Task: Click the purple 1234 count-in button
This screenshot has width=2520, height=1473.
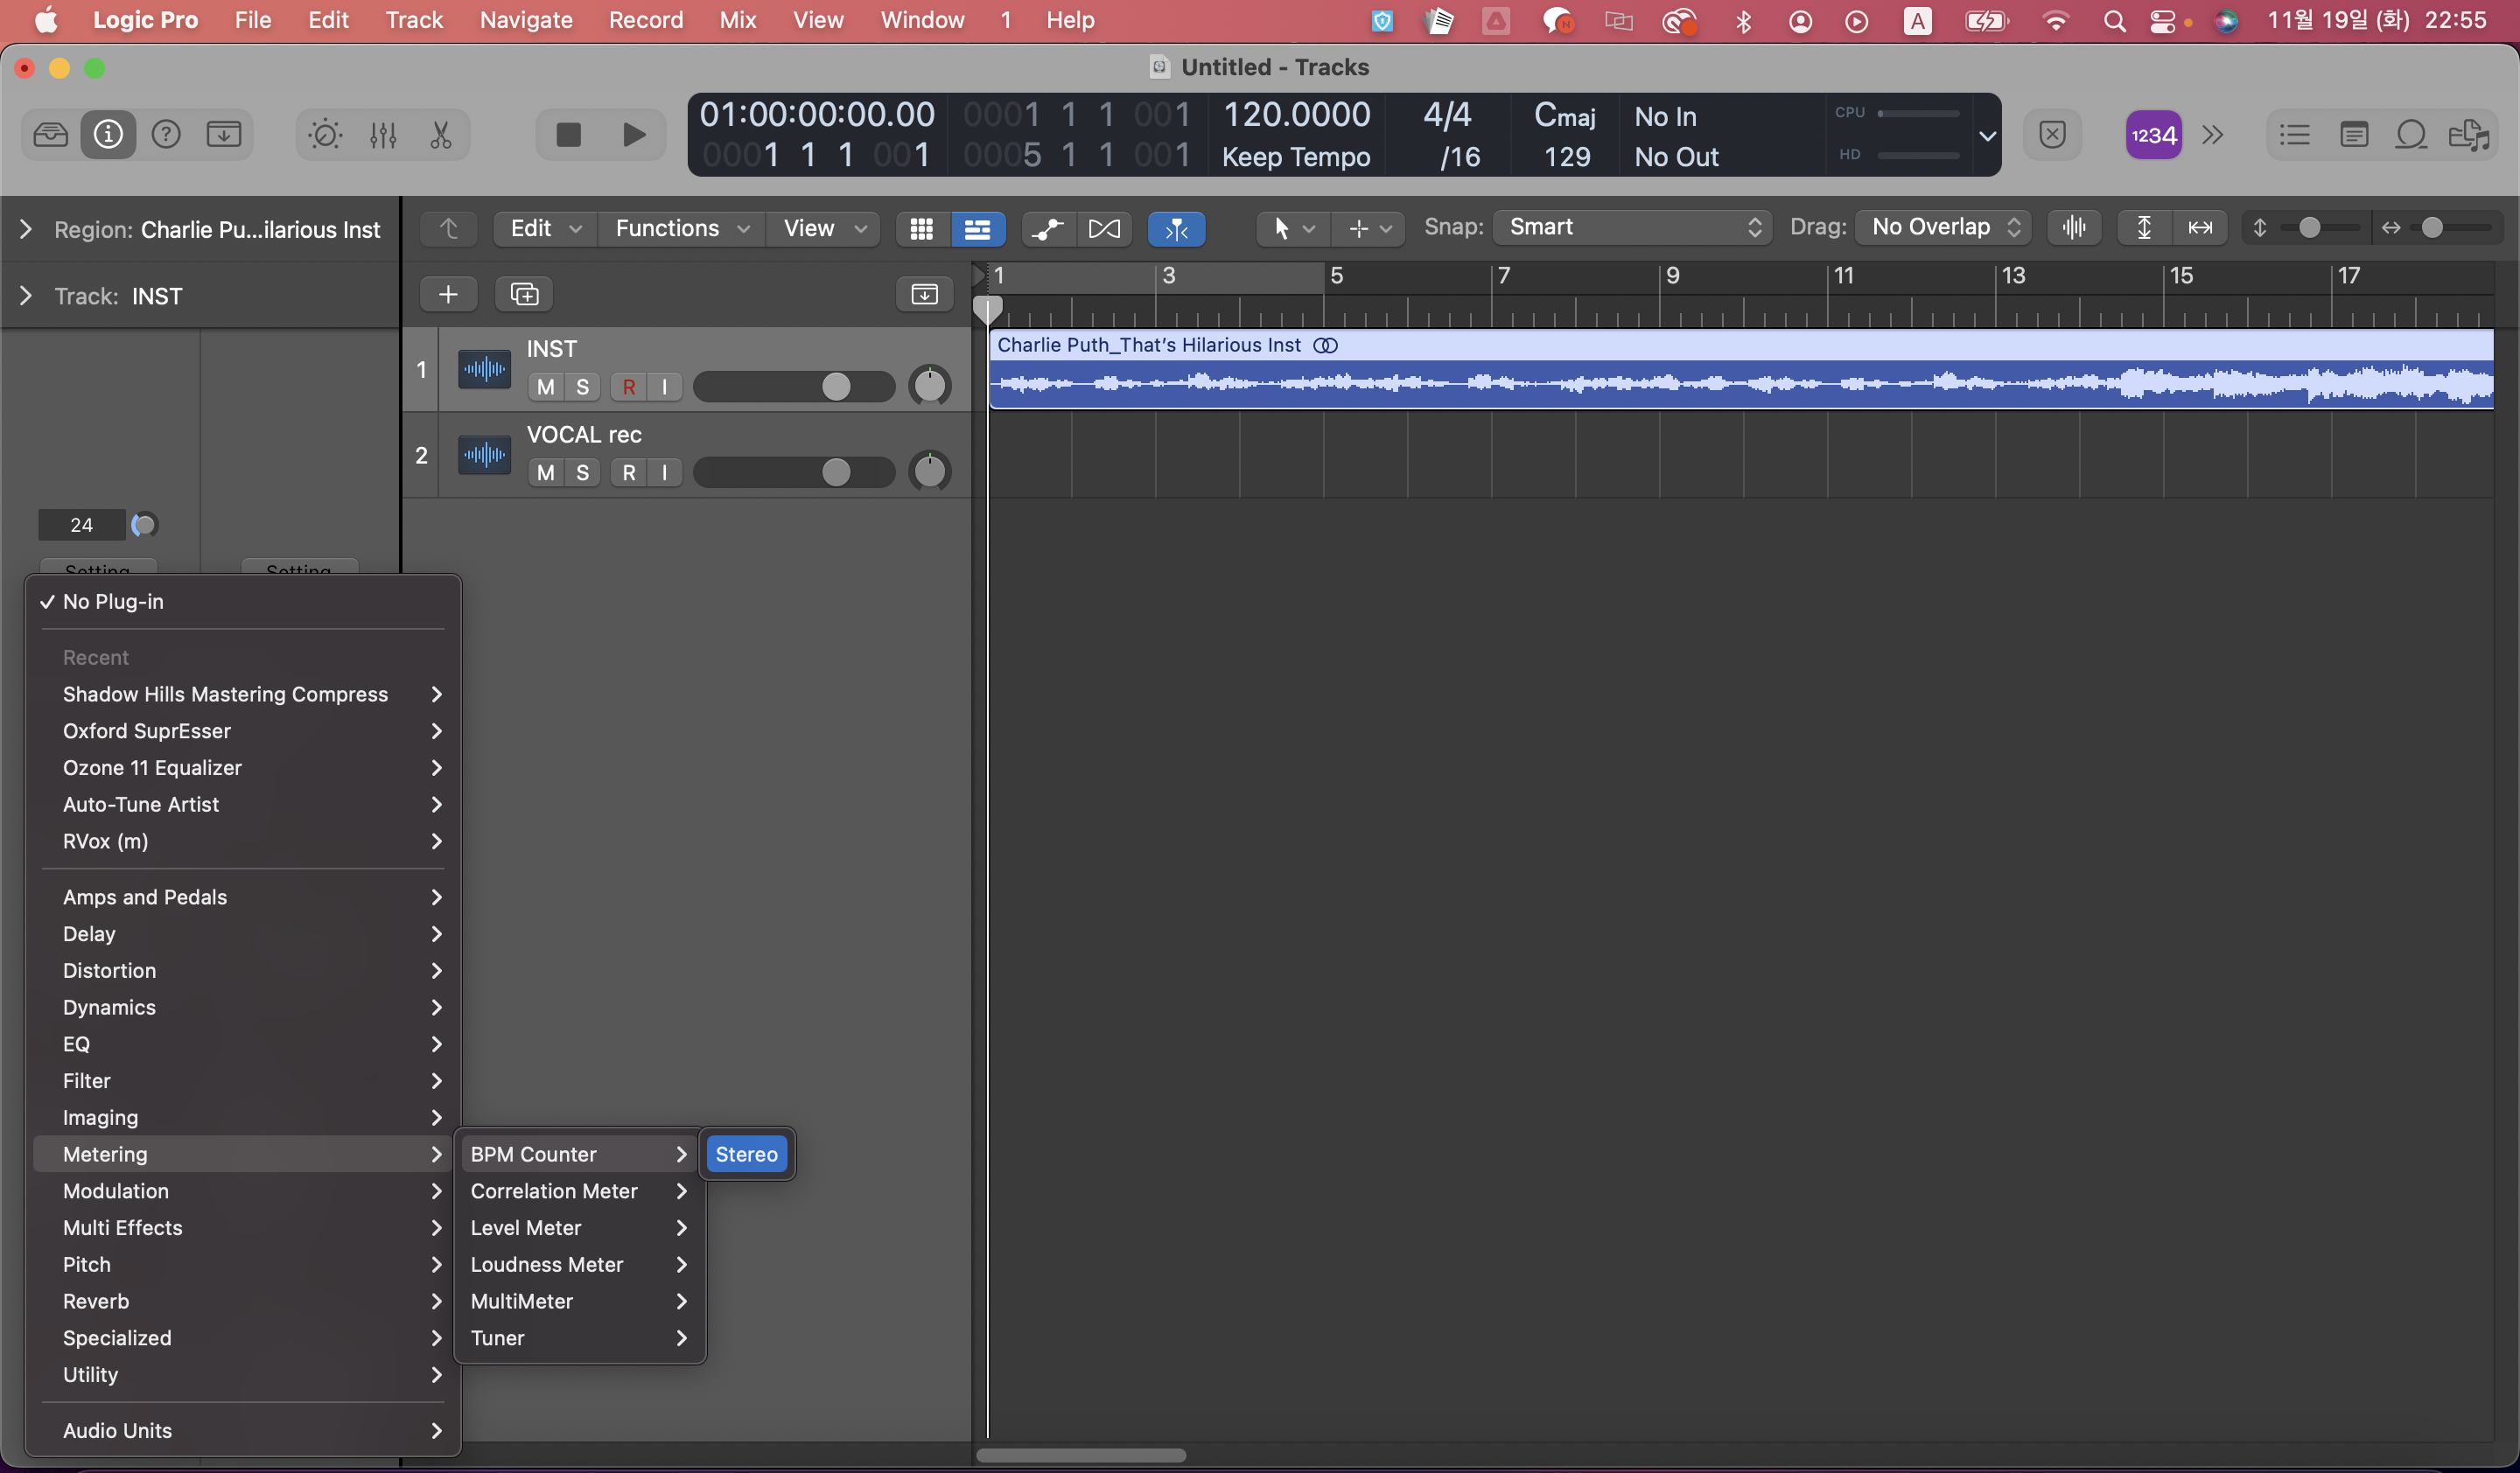Action: pos(2152,135)
